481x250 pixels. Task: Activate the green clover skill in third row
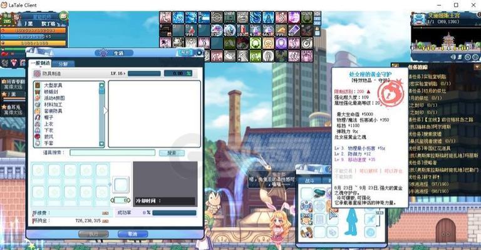[256, 44]
